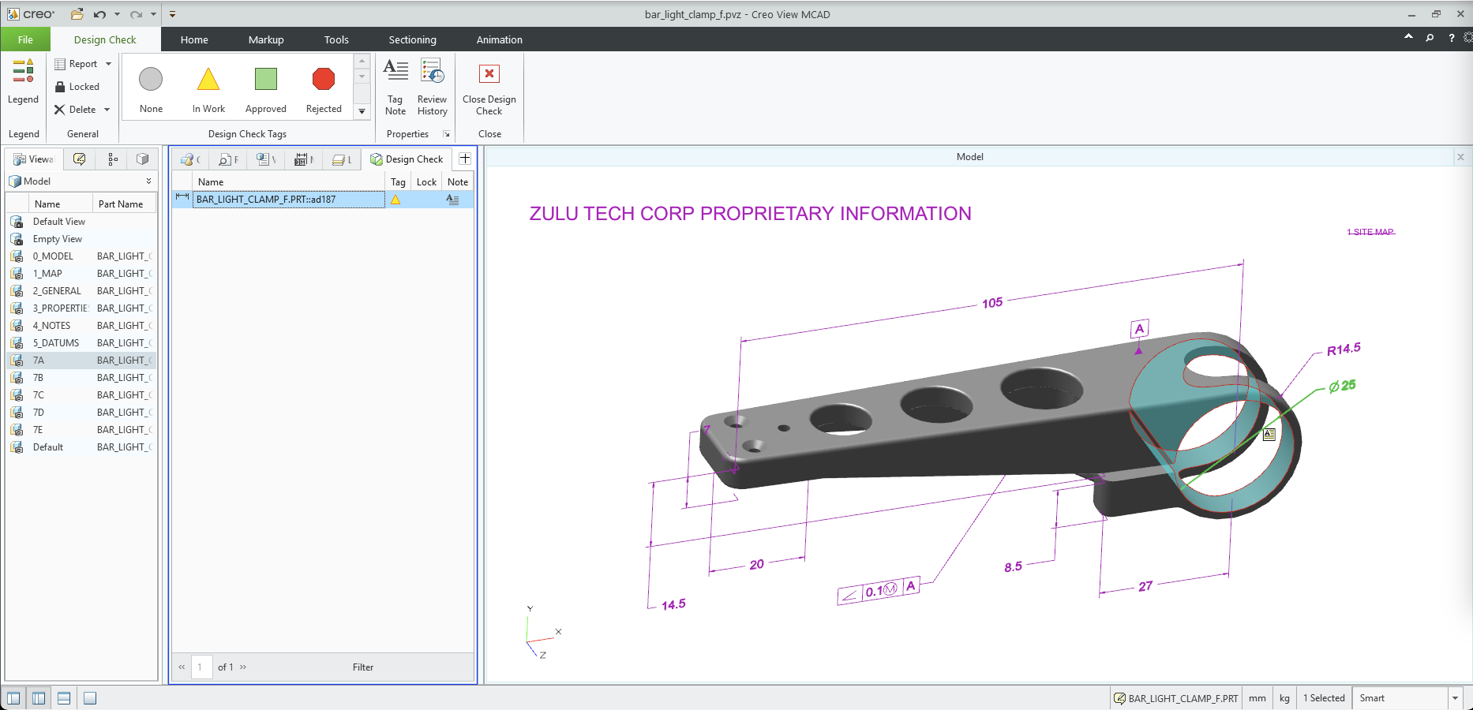Open the Animation ribbon tab
Screen dimensions: 1473x710
(x=499, y=39)
